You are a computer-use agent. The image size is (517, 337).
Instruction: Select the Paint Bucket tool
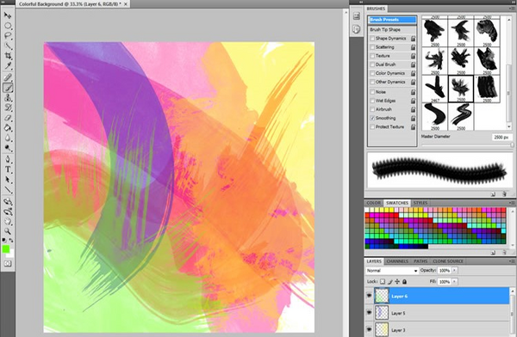8,128
